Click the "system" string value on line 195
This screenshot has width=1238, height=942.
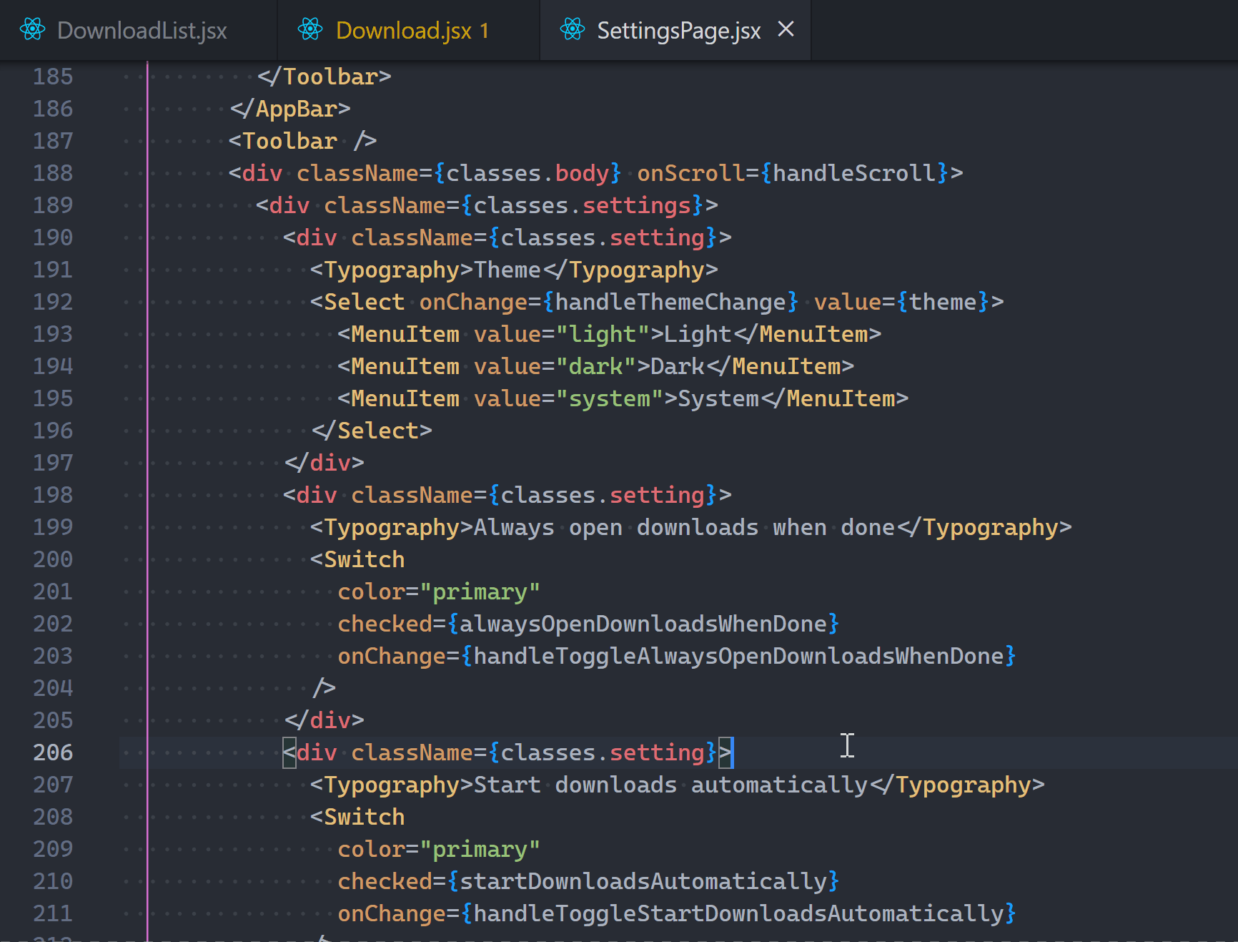coord(609,398)
